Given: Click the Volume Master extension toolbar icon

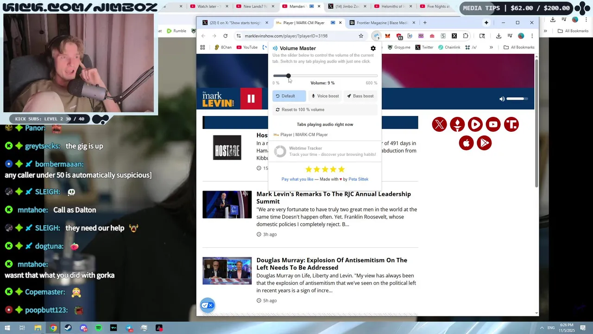Looking at the screenshot, I should (x=376, y=36).
